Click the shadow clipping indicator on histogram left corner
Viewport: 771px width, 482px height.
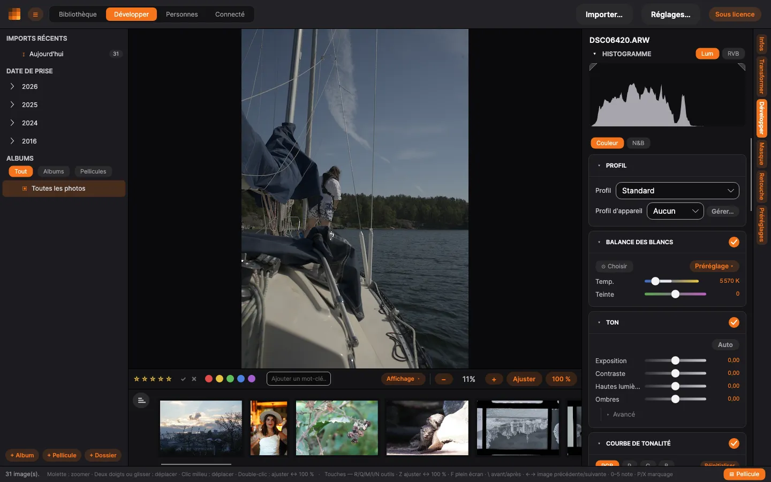pyautogui.click(x=593, y=67)
